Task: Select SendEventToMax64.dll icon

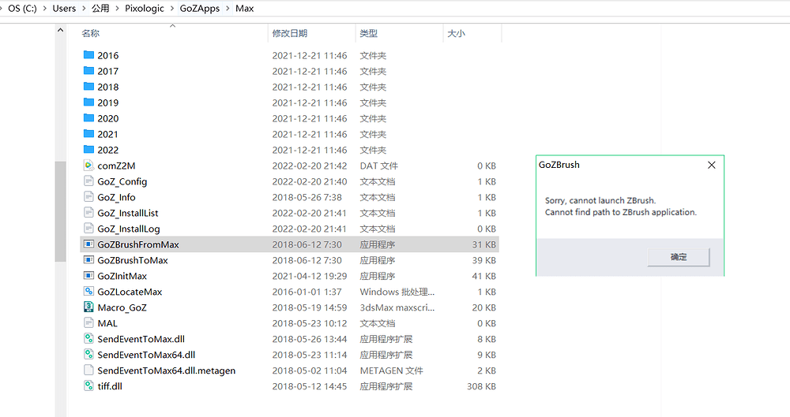Action: coord(88,354)
